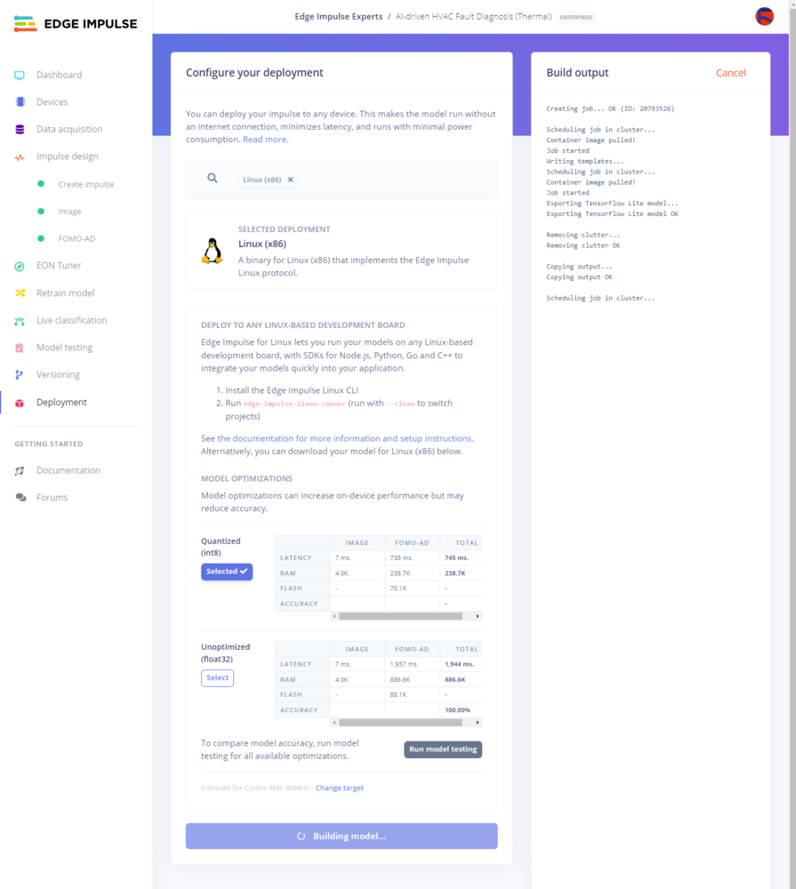
Task: Click the Forums chat icon
Action: pyautogui.click(x=20, y=498)
